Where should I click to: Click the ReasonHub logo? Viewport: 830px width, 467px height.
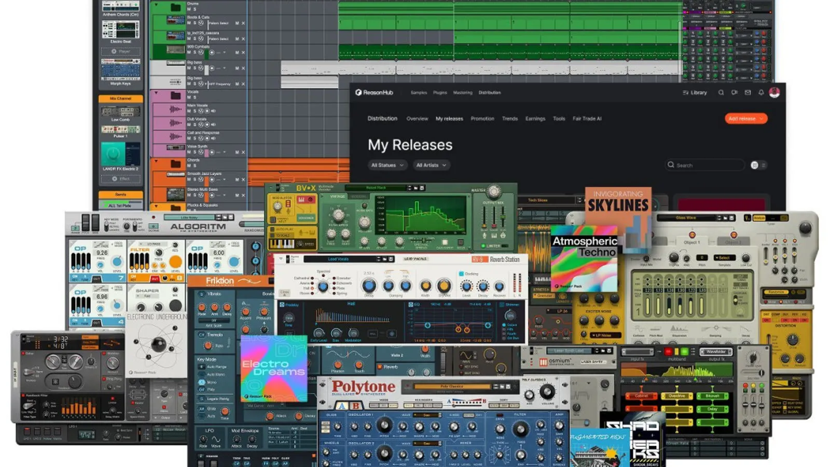click(374, 92)
